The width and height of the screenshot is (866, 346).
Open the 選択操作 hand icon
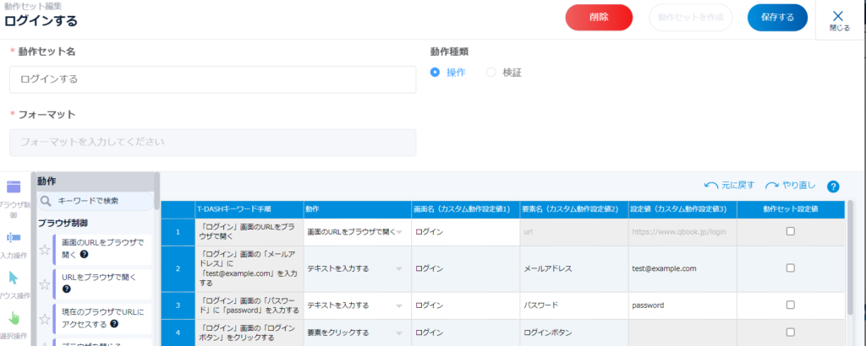pos(14,318)
